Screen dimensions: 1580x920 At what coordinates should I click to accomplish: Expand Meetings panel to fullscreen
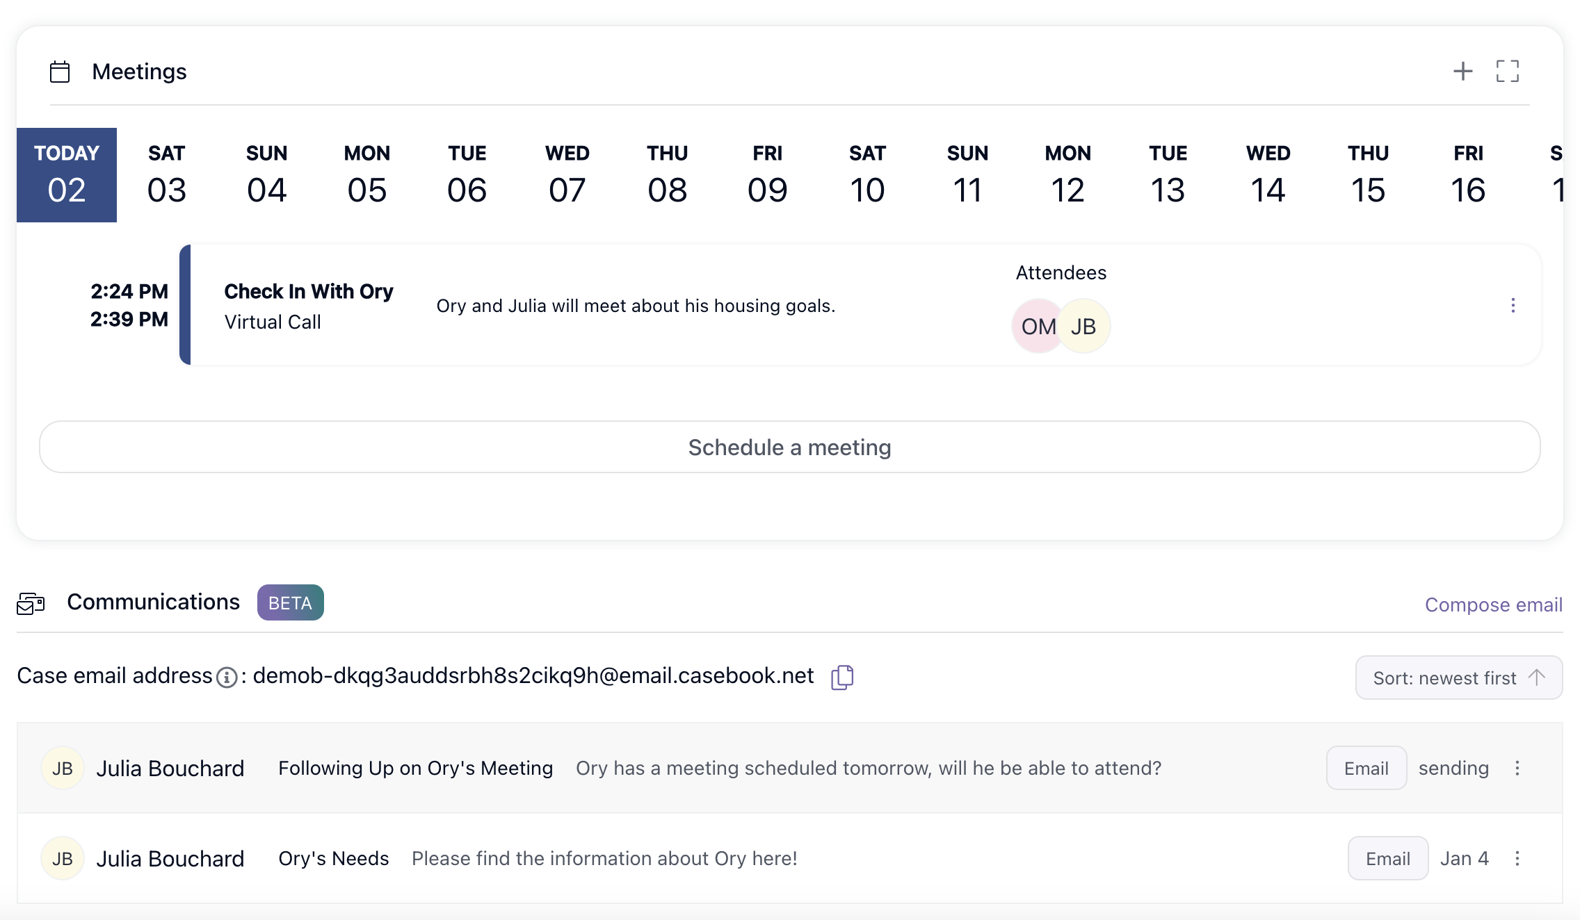pyautogui.click(x=1507, y=71)
